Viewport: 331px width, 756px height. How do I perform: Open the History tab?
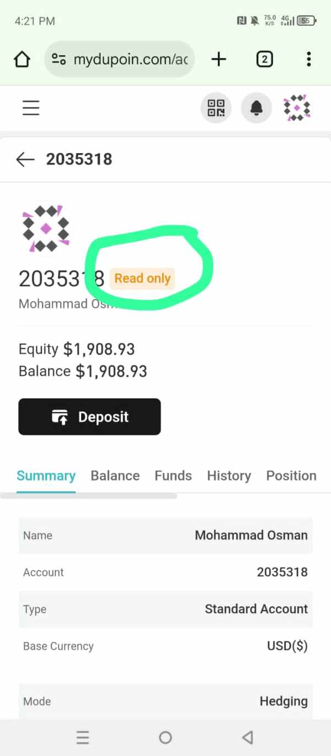pos(229,476)
